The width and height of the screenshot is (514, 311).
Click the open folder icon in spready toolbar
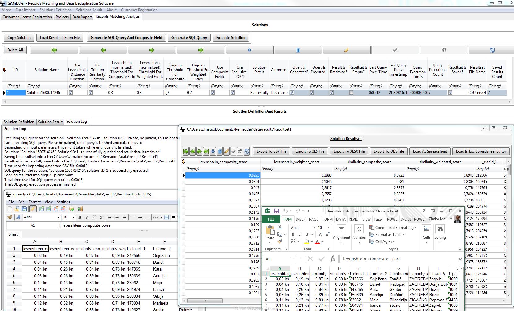coord(17,209)
